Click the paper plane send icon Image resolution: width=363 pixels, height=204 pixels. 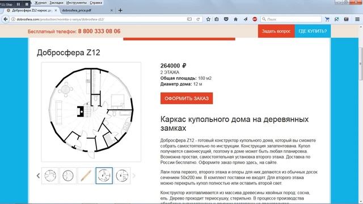[246, 19]
